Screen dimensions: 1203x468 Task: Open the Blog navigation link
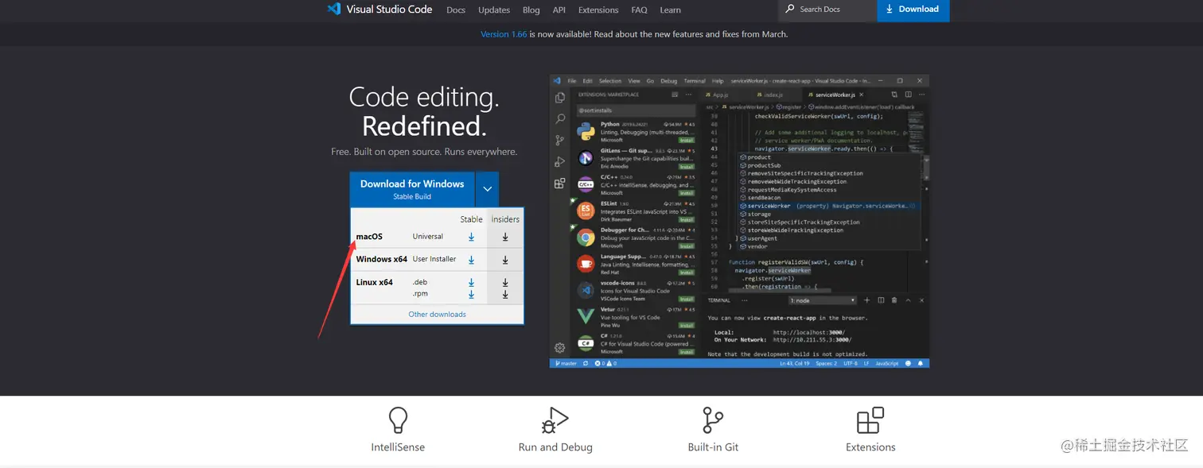(x=531, y=10)
